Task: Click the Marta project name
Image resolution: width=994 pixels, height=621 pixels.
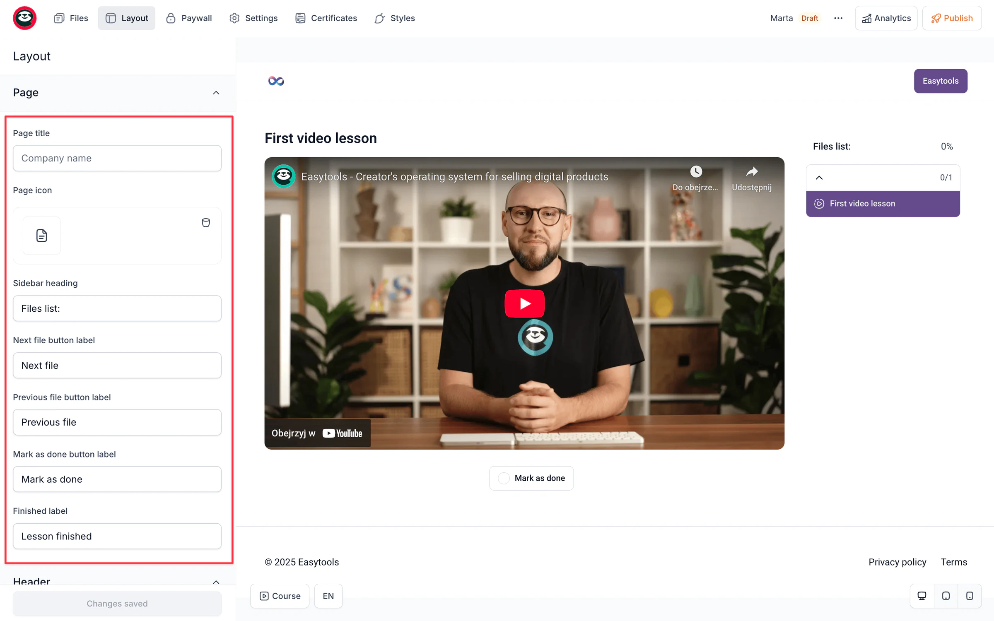Action: click(x=782, y=18)
